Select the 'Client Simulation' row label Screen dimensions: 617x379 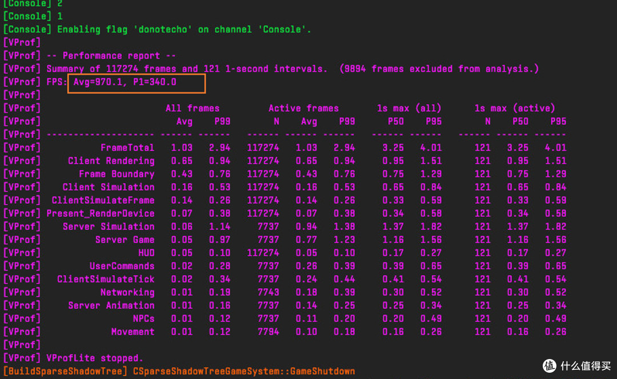[x=109, y=187]
